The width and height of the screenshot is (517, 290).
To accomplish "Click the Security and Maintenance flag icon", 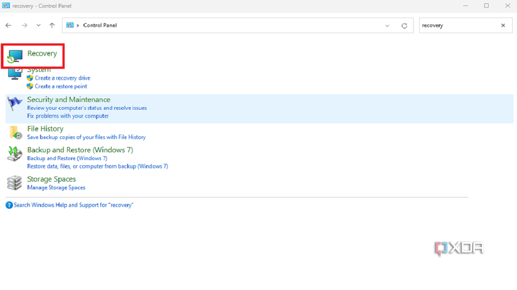I will click(15, 104).
